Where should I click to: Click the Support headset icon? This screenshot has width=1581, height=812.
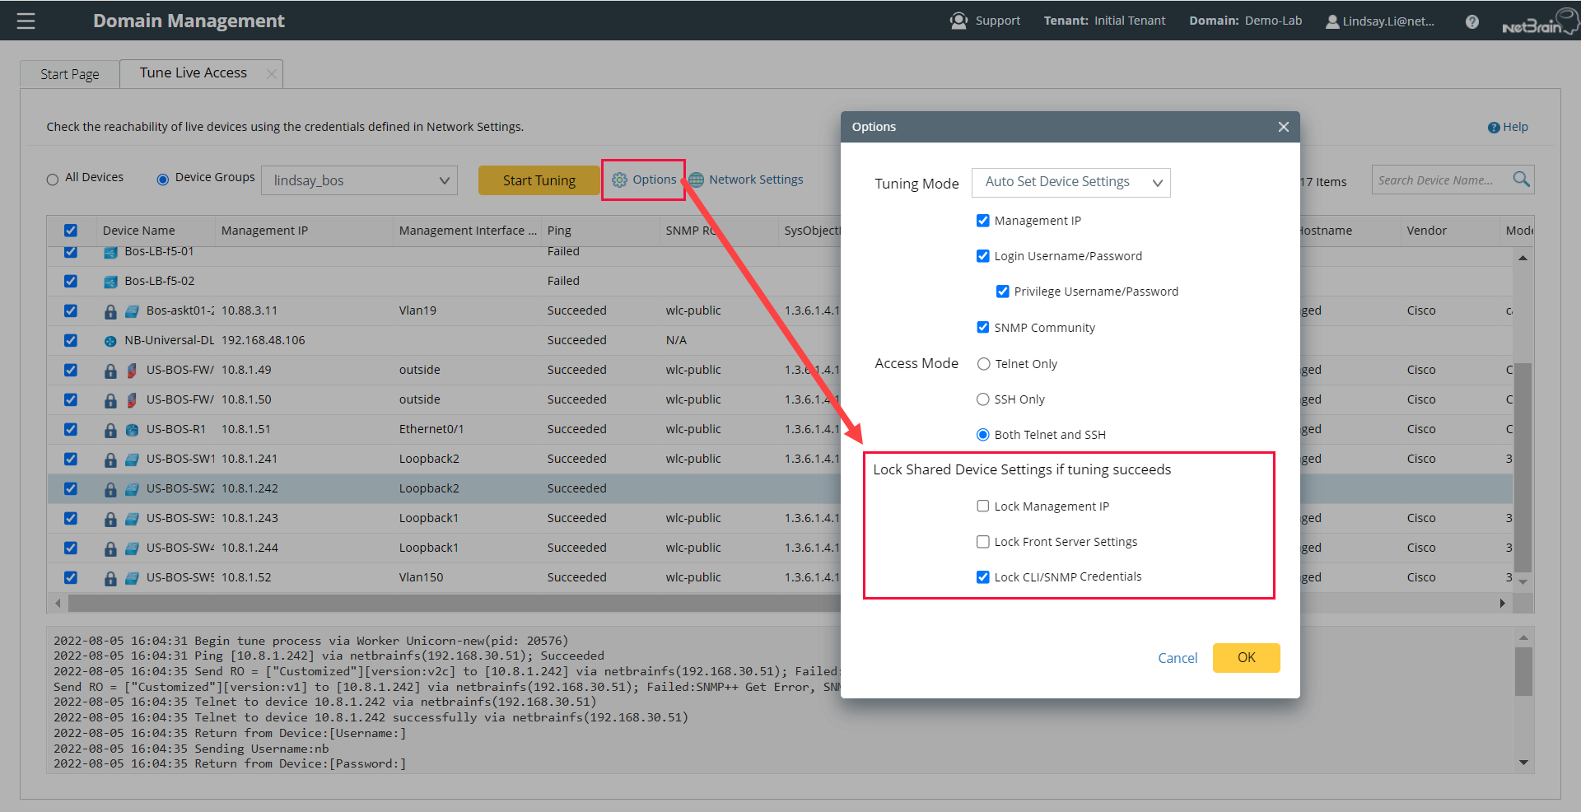point(958,21)
